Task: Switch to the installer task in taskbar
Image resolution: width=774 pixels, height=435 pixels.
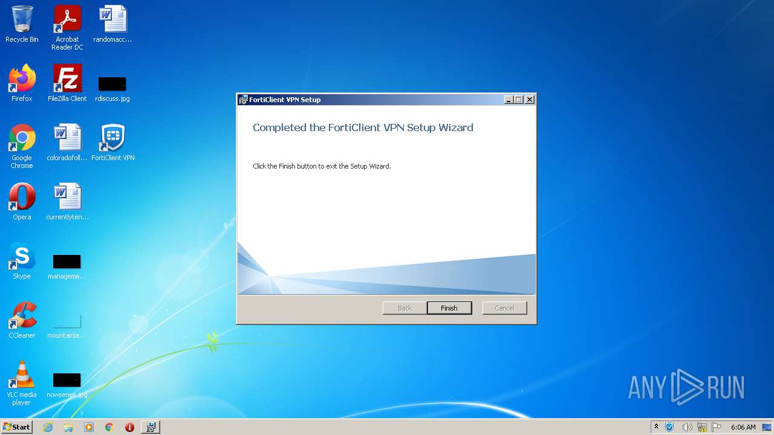Action: [151, 427]
